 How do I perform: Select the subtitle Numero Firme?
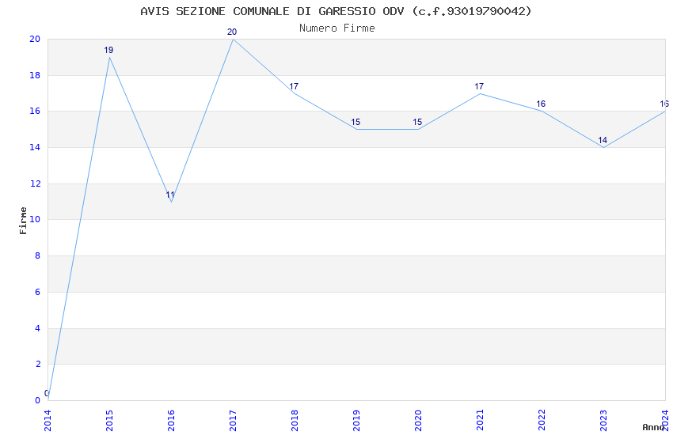tap(337, 28)
